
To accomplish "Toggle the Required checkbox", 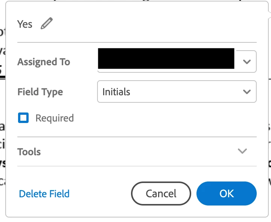I will tap(23, 118).
